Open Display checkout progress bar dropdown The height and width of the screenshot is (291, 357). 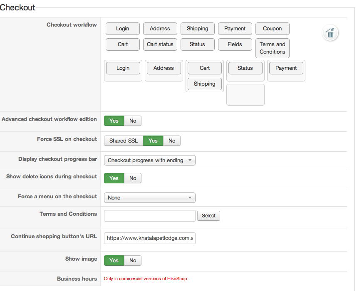pyautogui.click(x=150, y=160)
